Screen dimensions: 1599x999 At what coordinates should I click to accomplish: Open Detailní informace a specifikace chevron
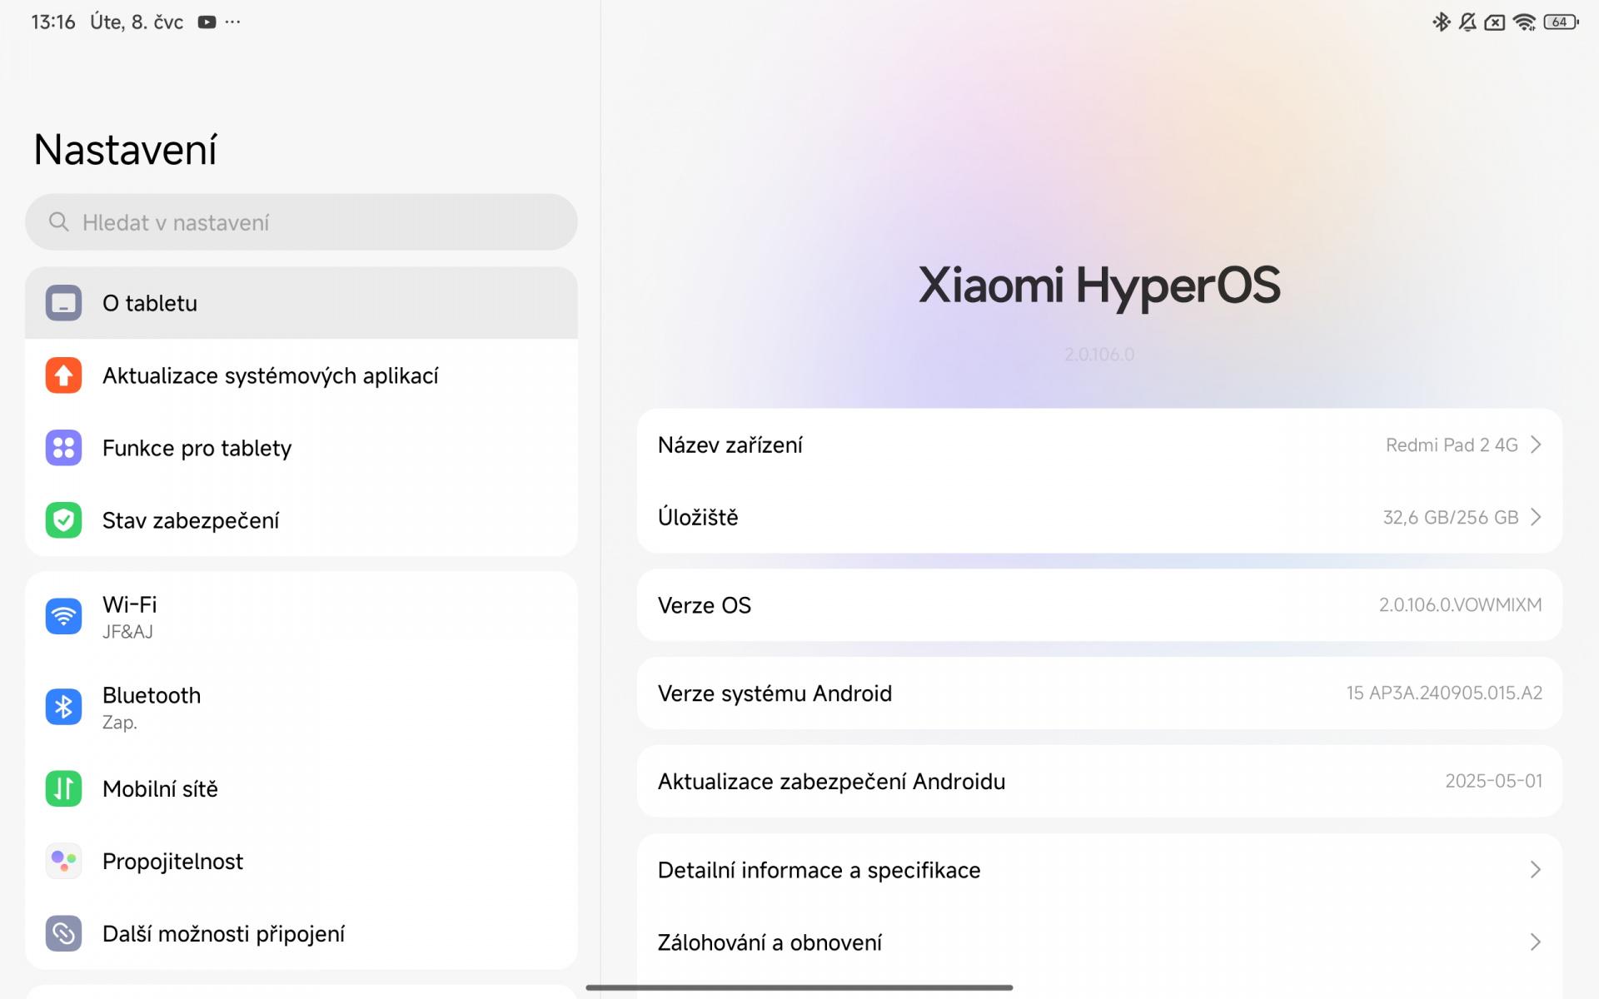coord(1536,870)
